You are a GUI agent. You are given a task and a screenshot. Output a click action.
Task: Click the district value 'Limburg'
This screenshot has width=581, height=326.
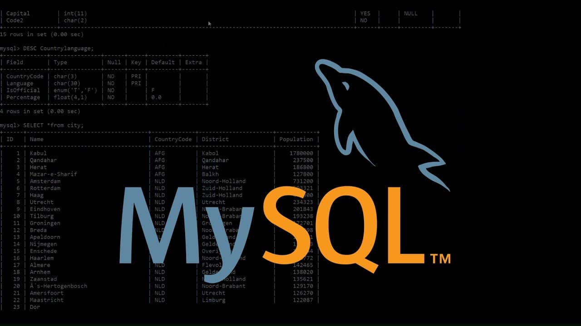coord(214,300)
